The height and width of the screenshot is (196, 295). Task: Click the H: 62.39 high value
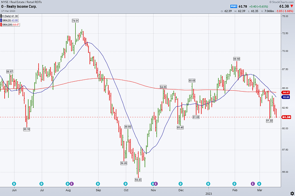click(240, 11)
